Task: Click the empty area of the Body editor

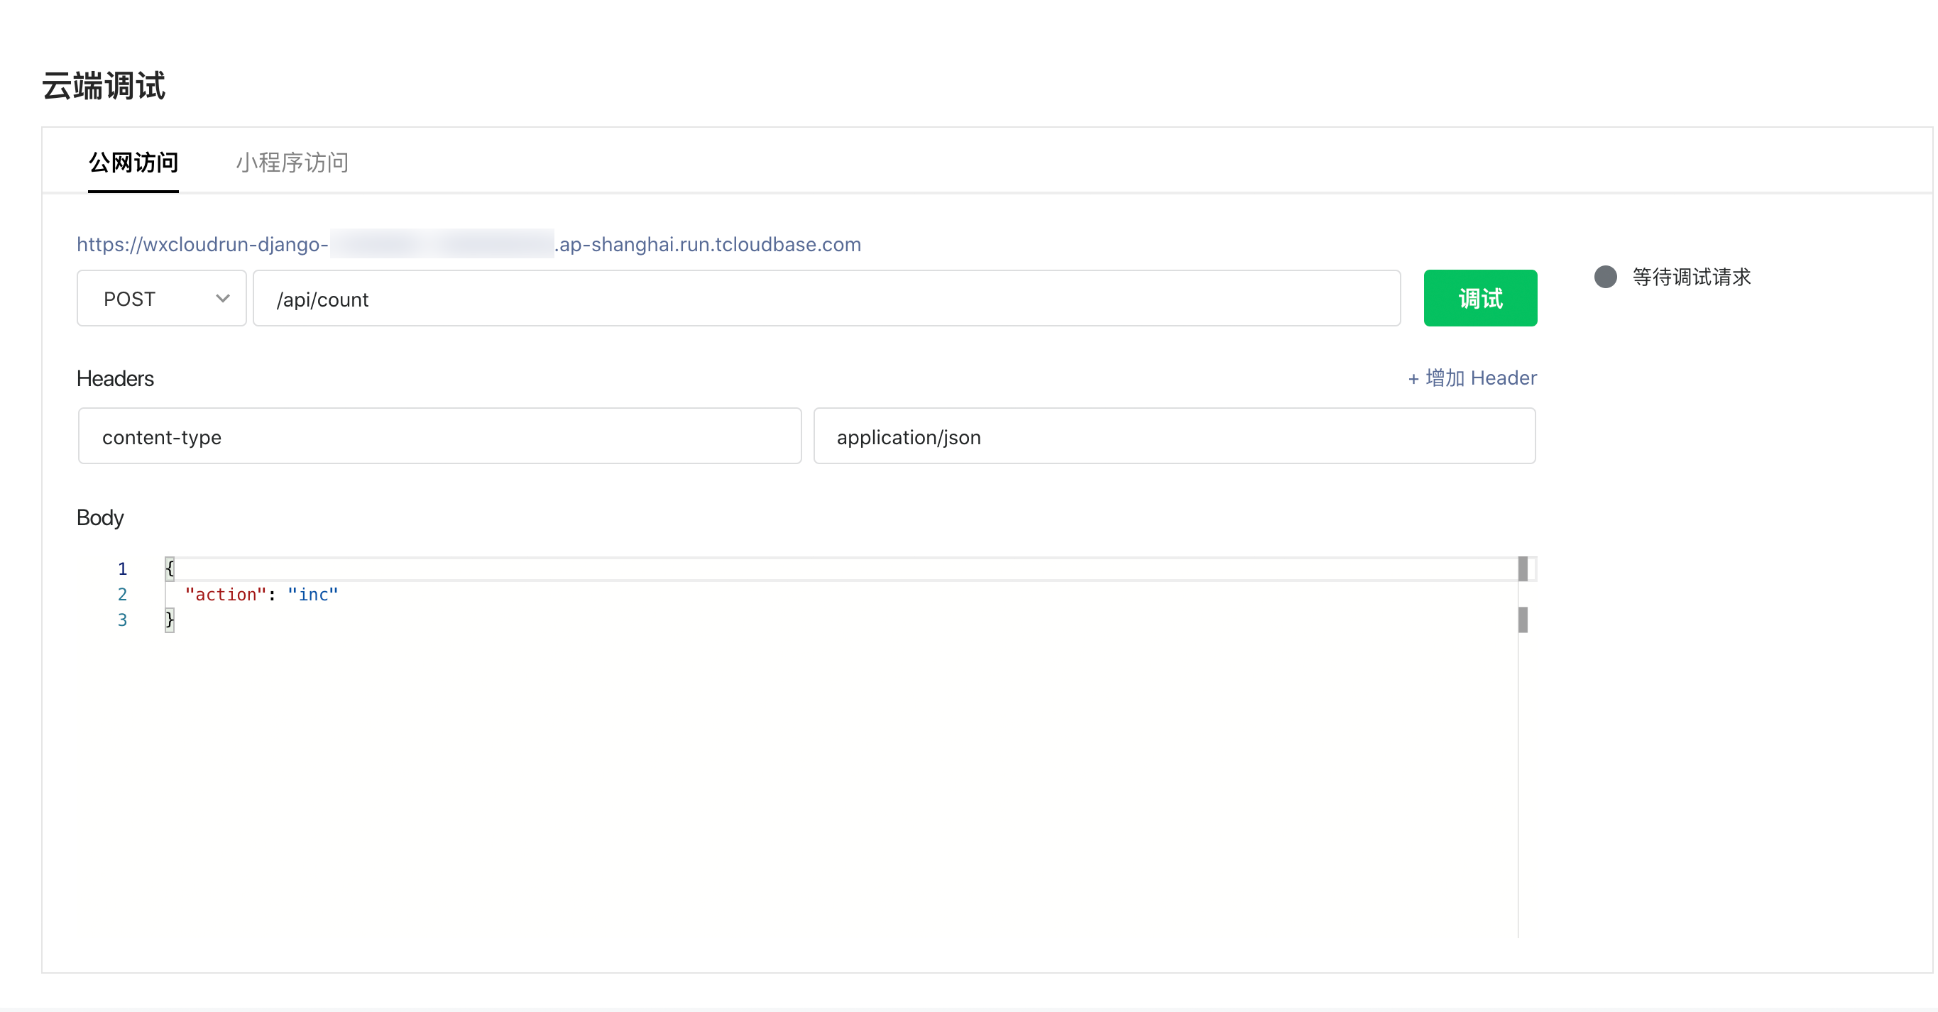Action: click(x=828, y=782)
